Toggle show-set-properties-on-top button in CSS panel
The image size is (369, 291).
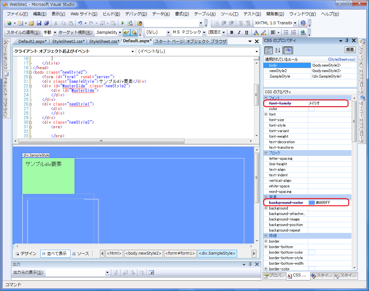pos(288,50)
